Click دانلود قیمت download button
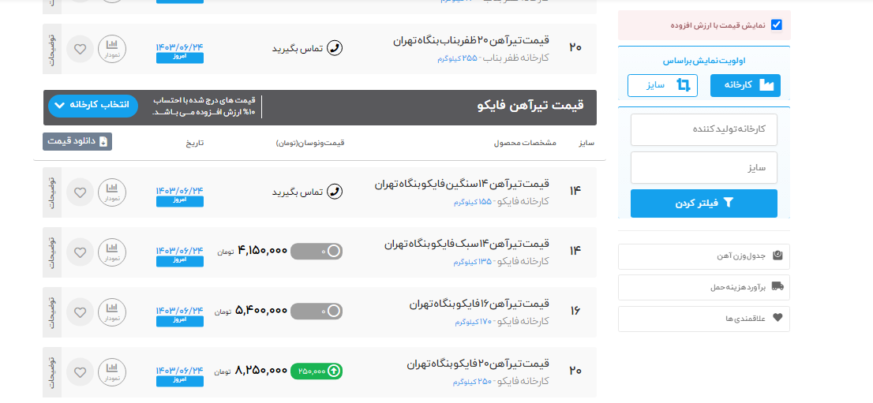Viewport: 873px width, 403px height. pos(77,141)
